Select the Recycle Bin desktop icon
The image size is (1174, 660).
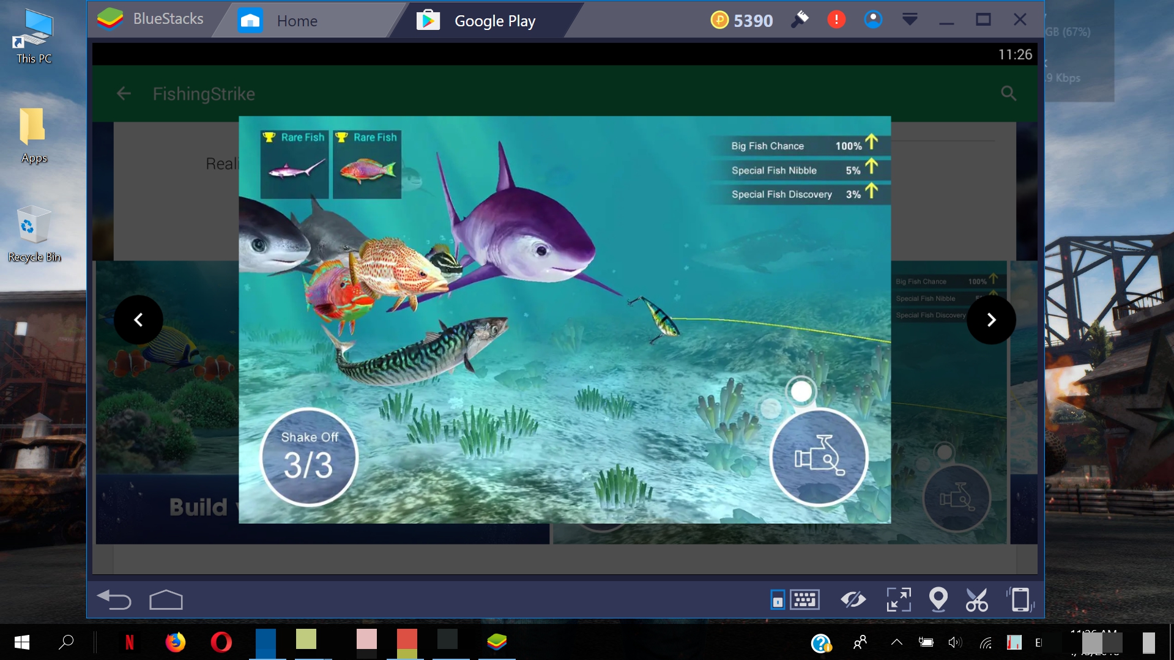tap(34, 235)
